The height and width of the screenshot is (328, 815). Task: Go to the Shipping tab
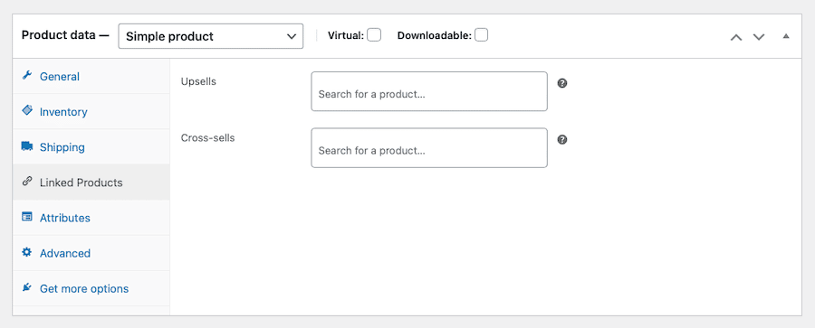point(91,147)
